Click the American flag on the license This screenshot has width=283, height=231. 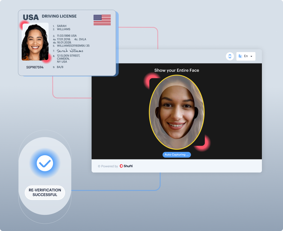[102, 20]
